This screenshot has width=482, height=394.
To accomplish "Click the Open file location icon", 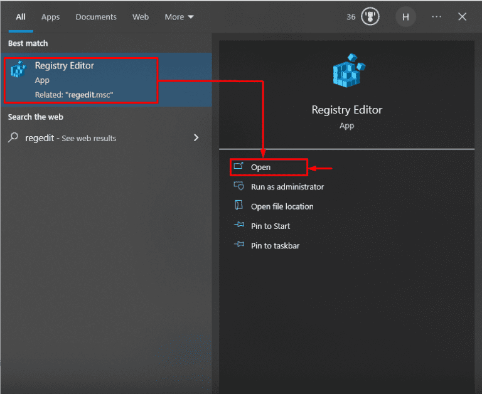I will (x=239, y=205).
